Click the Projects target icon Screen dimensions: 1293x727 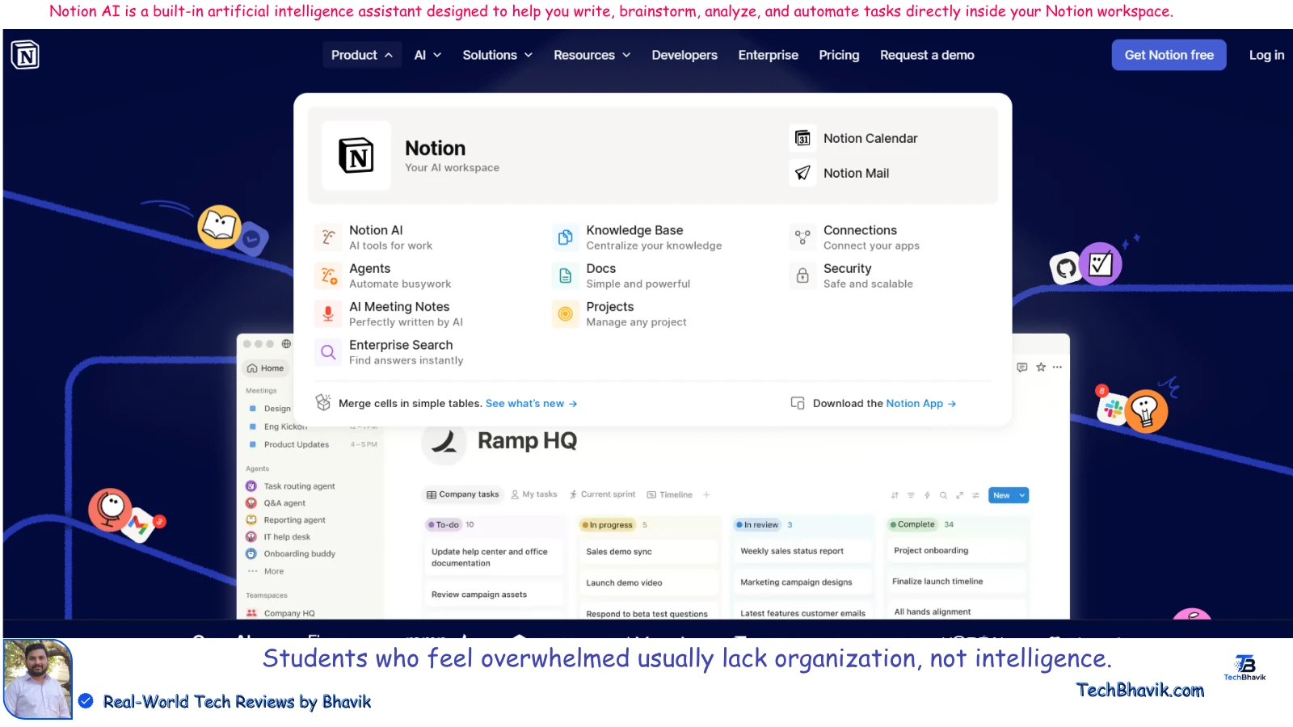[x=566, y=313]
